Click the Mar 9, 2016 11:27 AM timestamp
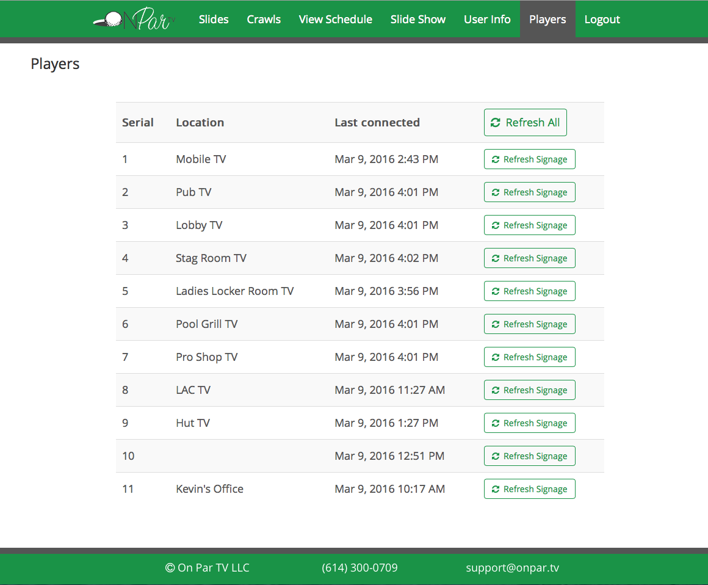Screen dimensions: 708x585 click(389, 390)
